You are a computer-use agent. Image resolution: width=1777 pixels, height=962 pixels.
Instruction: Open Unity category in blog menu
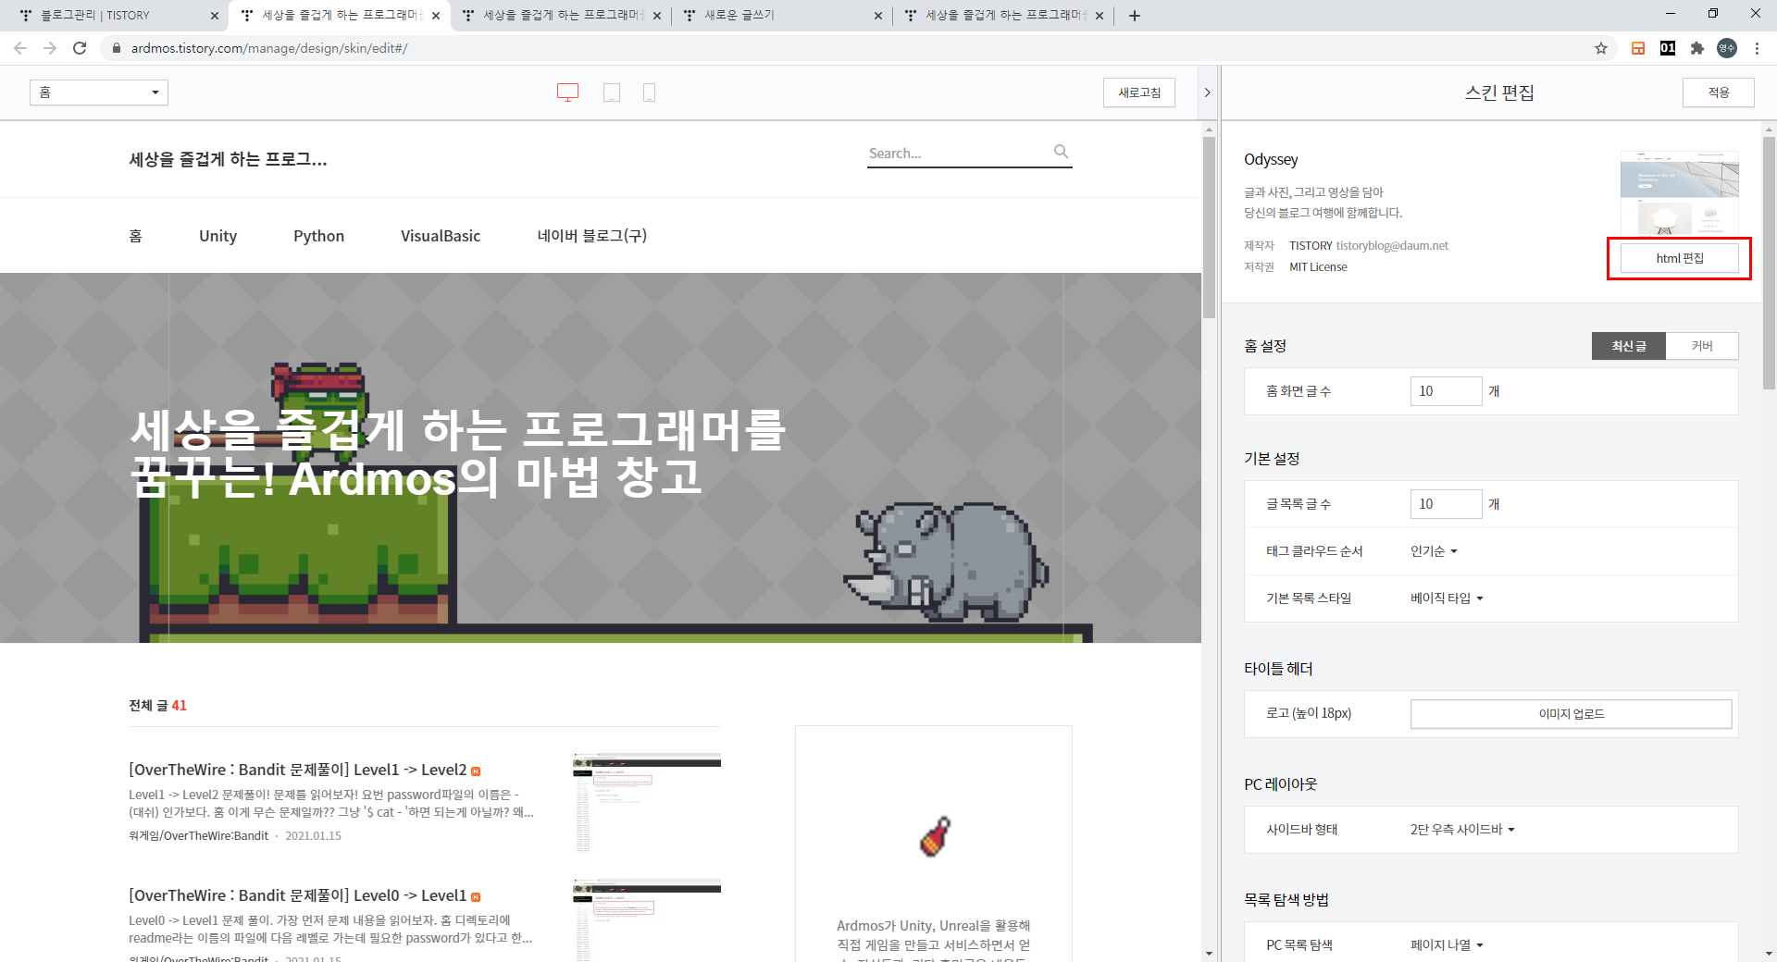[217, 236]
